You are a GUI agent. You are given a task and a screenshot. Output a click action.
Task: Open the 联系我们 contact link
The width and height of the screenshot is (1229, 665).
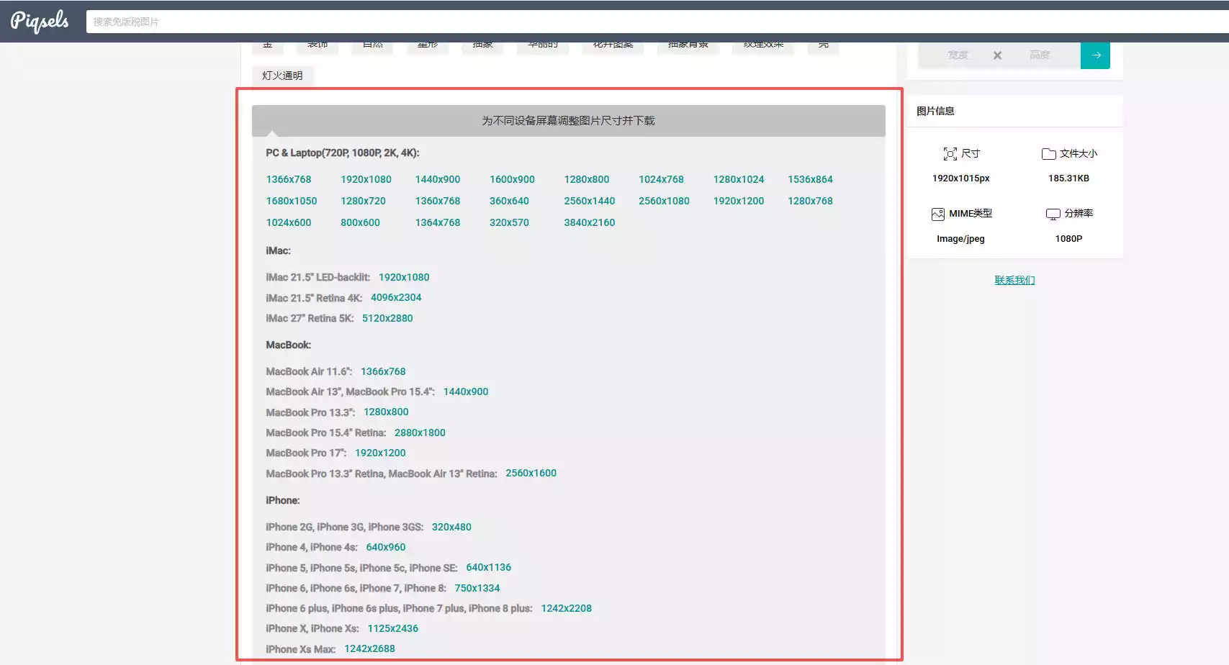coord(1014,281)
